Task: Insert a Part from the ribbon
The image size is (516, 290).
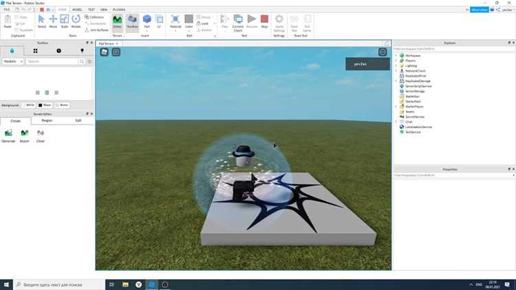Action: pos(147,22)
